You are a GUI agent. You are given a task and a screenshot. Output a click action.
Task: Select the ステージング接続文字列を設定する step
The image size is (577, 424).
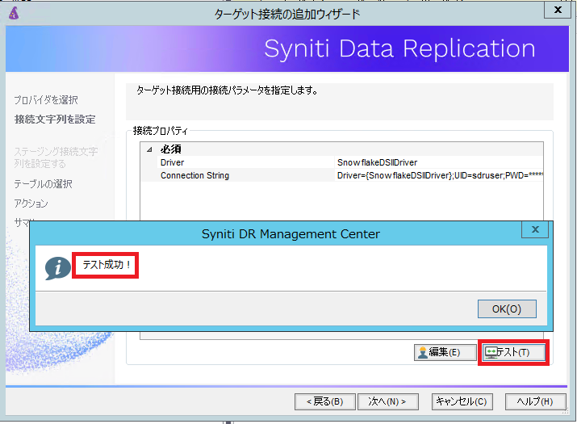(x=56, y=157)
